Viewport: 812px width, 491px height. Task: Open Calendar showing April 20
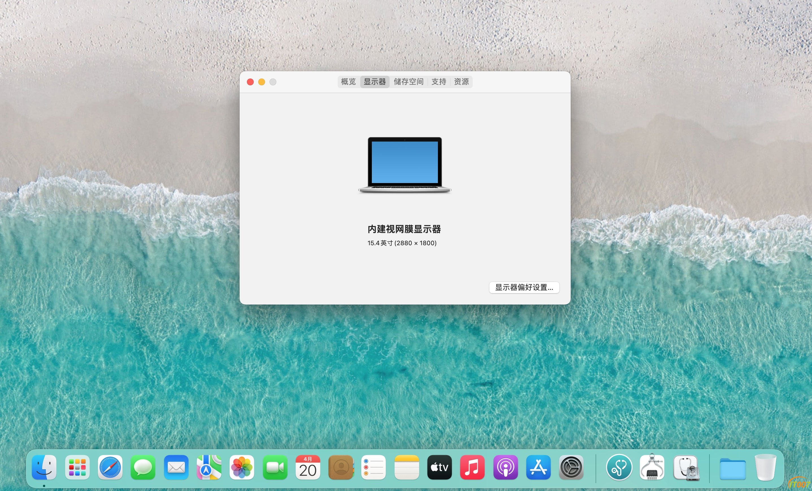click(308, 467)
